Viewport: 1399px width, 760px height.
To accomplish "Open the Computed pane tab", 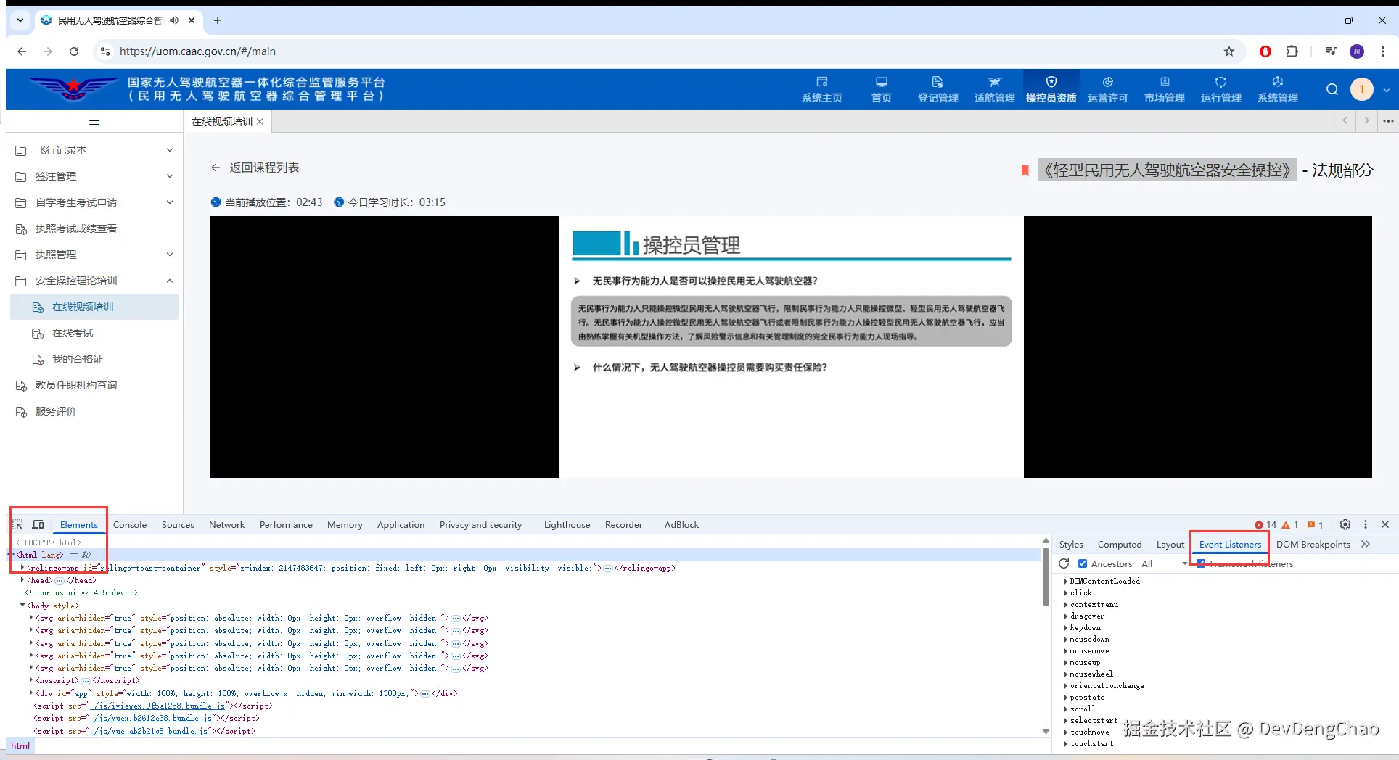I will click(1120, 544).
